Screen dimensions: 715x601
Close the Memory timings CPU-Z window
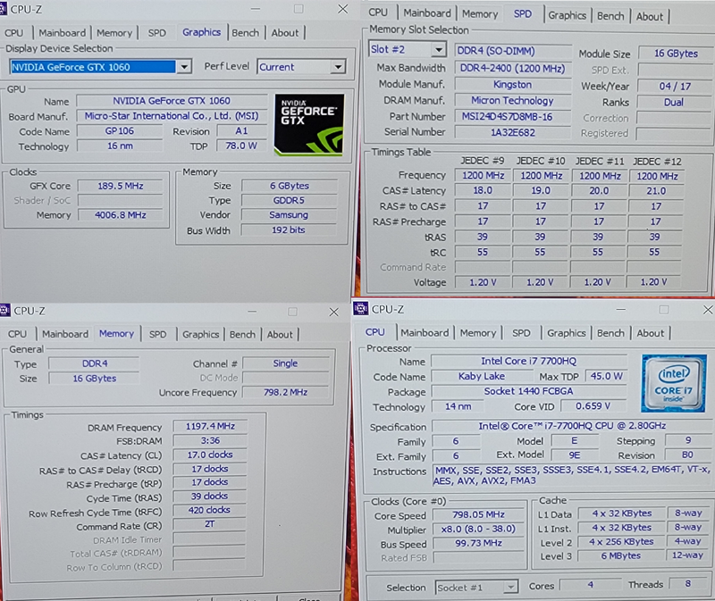tap(333, 312)
